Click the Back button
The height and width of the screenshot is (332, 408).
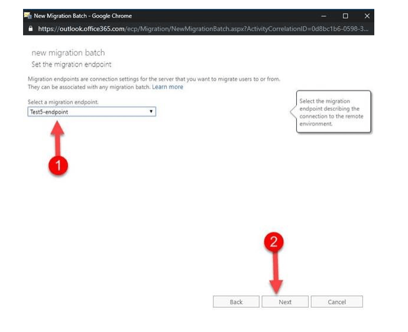click(236, 301)
